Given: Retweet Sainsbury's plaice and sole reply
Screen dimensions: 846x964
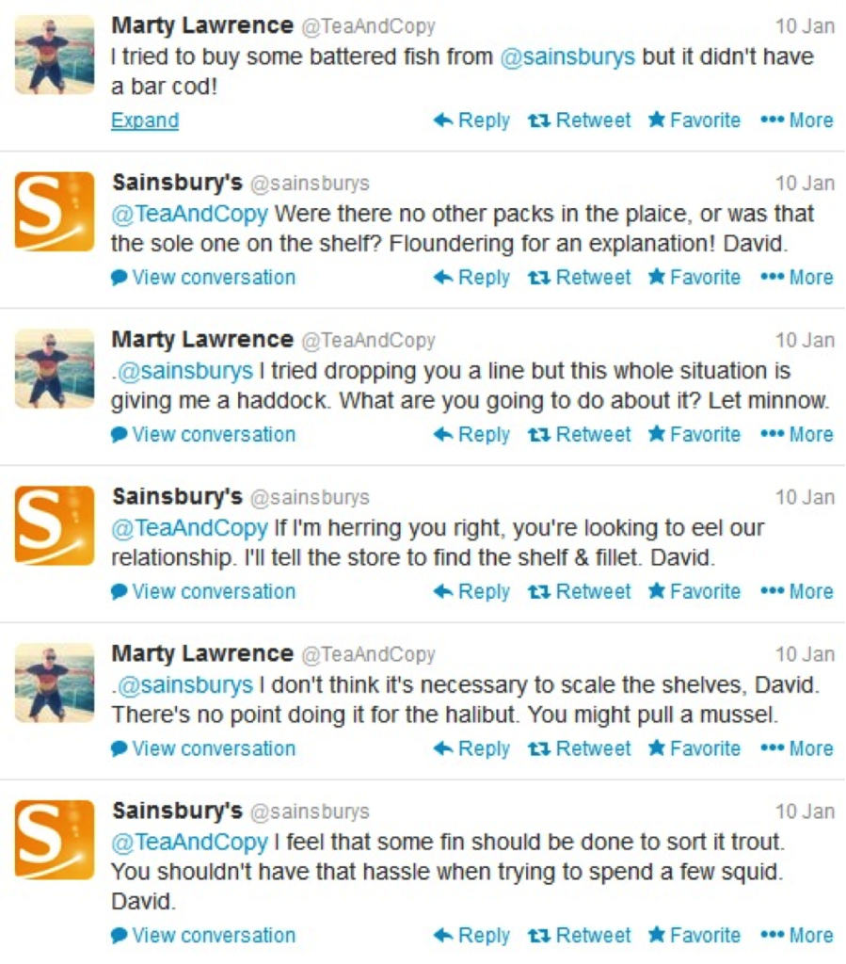Looking at the screenshot, I should click(x=580, y=278).
